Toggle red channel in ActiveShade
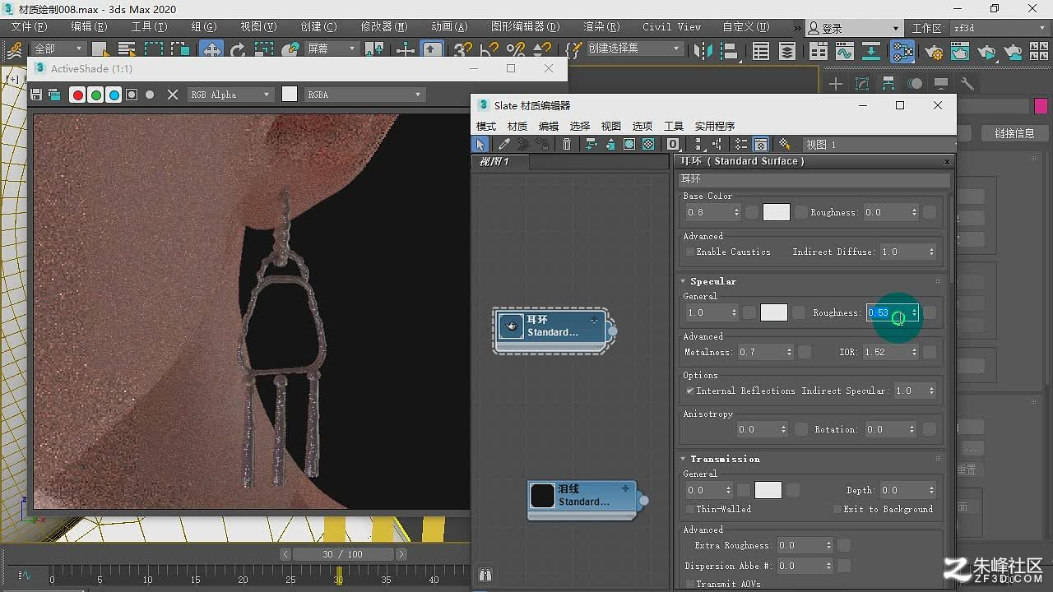Screen dimensions: 1053x592 tap(77, 95)
